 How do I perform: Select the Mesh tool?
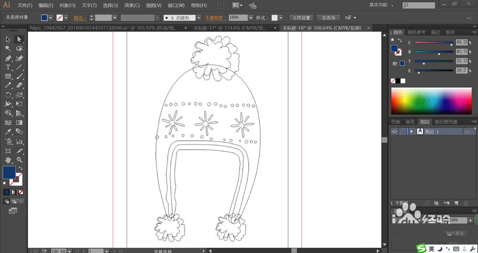pyautogui.click(x=8, y=123)
